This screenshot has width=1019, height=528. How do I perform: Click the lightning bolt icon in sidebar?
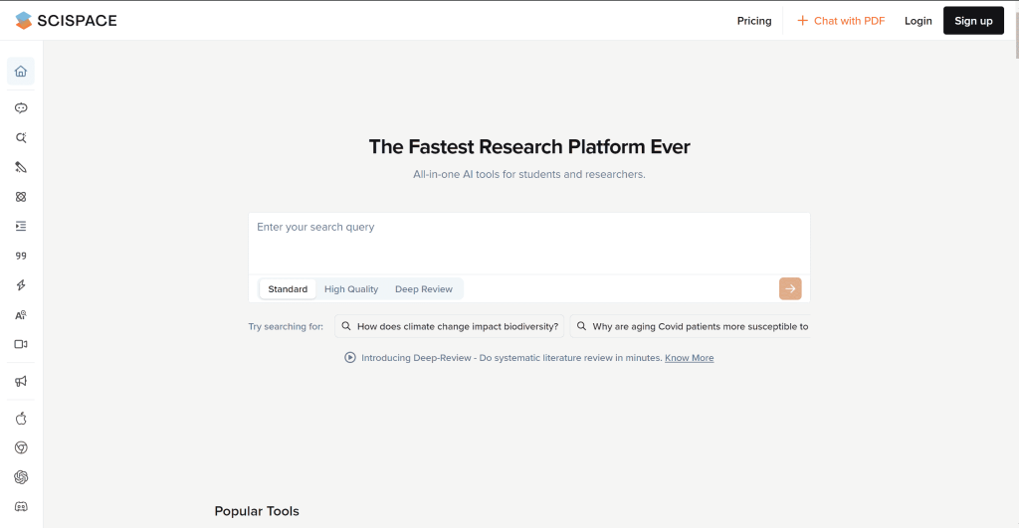coord(21,285)
